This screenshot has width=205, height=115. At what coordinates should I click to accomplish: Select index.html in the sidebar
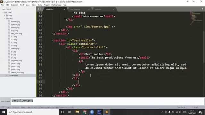pyautogui.click(x=13, y=75)
